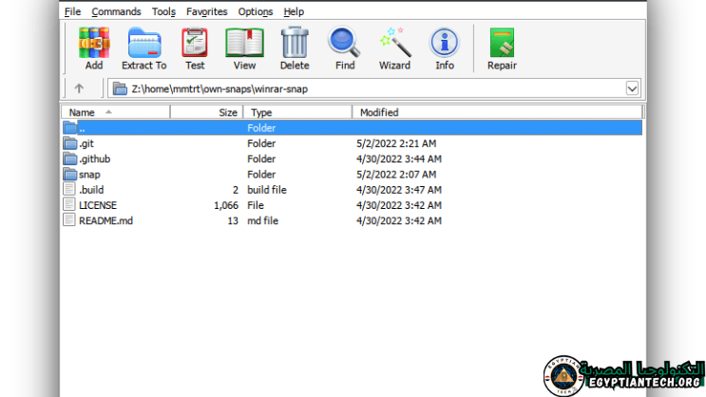The image size is (706, 397).
Task: Select the README.md file
Action: coord(105,220)
